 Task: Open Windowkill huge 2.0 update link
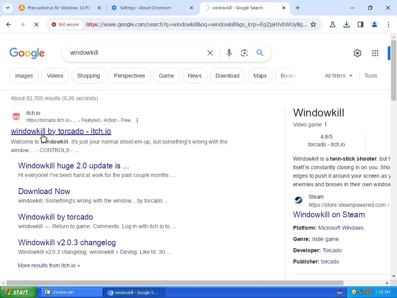coord(73,165)
